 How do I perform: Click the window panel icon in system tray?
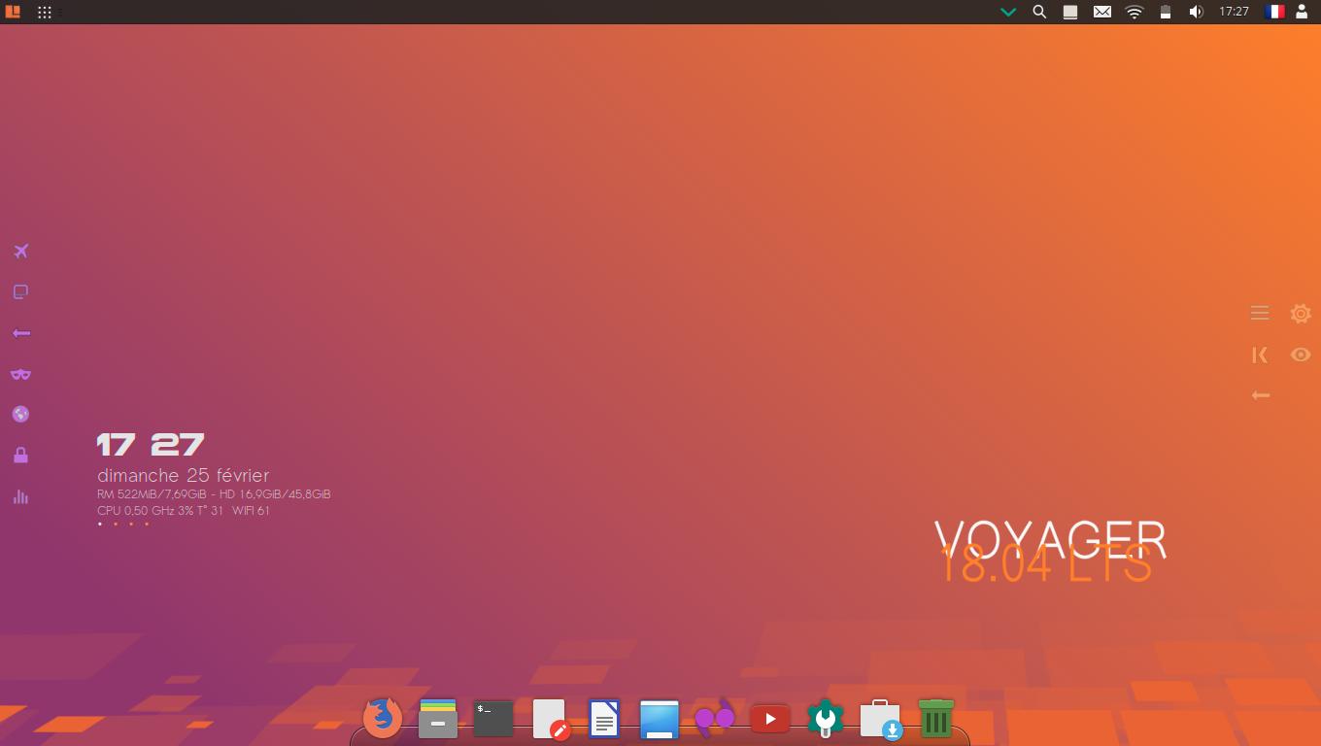1070,12
